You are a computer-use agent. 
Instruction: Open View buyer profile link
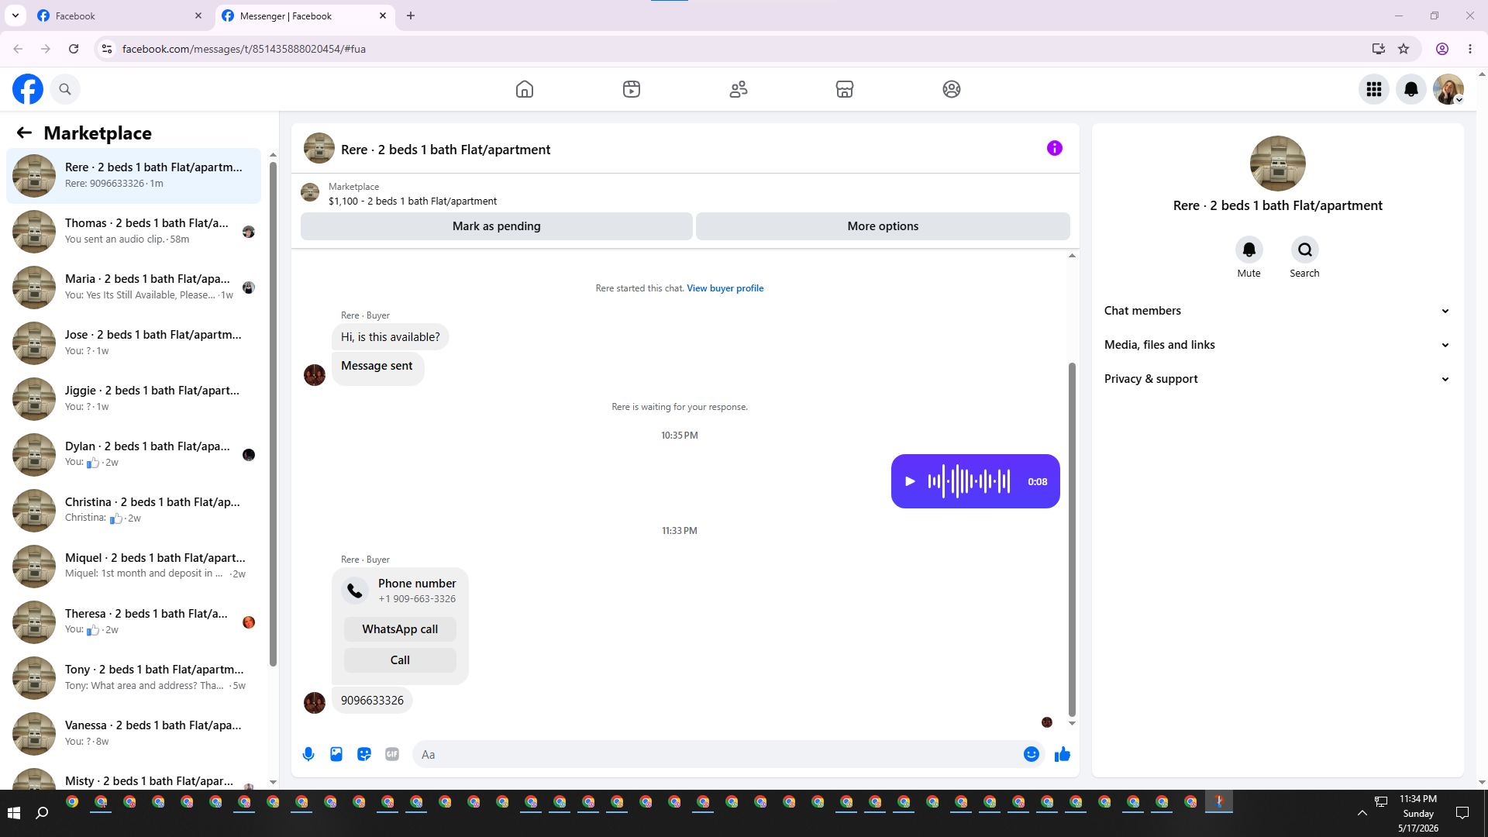point(725,288)
